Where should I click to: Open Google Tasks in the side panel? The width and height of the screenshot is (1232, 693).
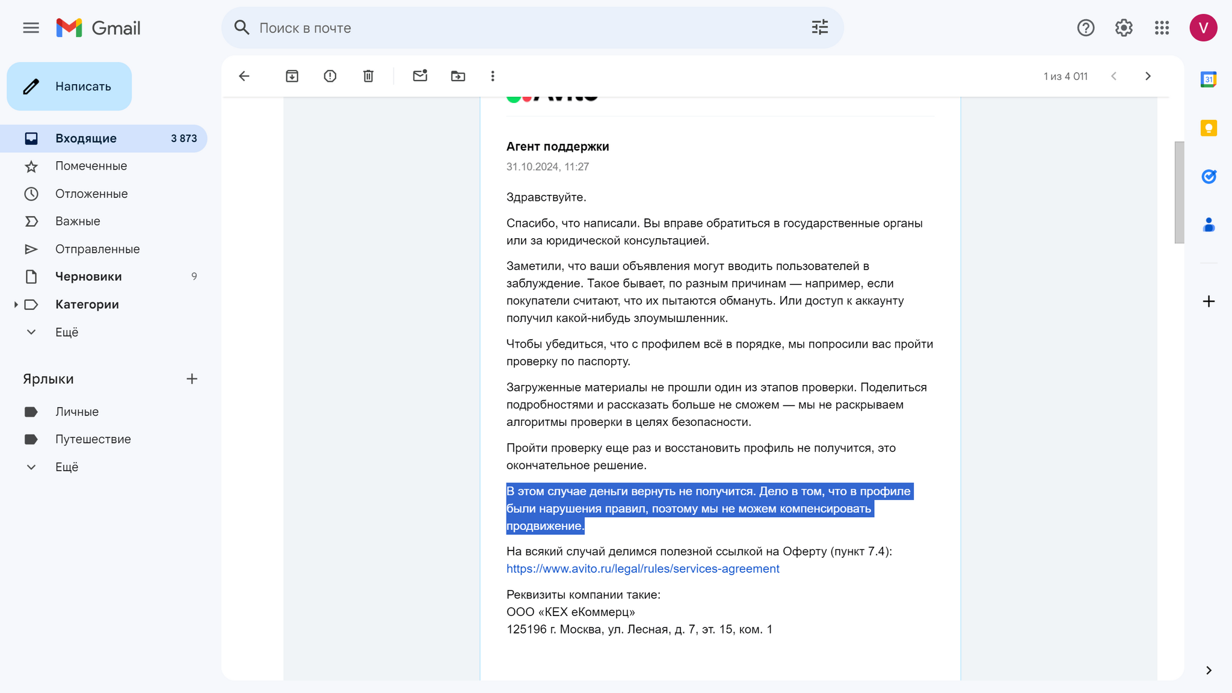pos(1209,176)
